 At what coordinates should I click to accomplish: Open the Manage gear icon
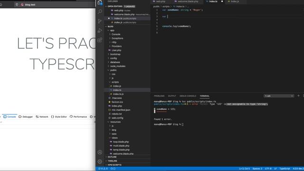(100, 161)
